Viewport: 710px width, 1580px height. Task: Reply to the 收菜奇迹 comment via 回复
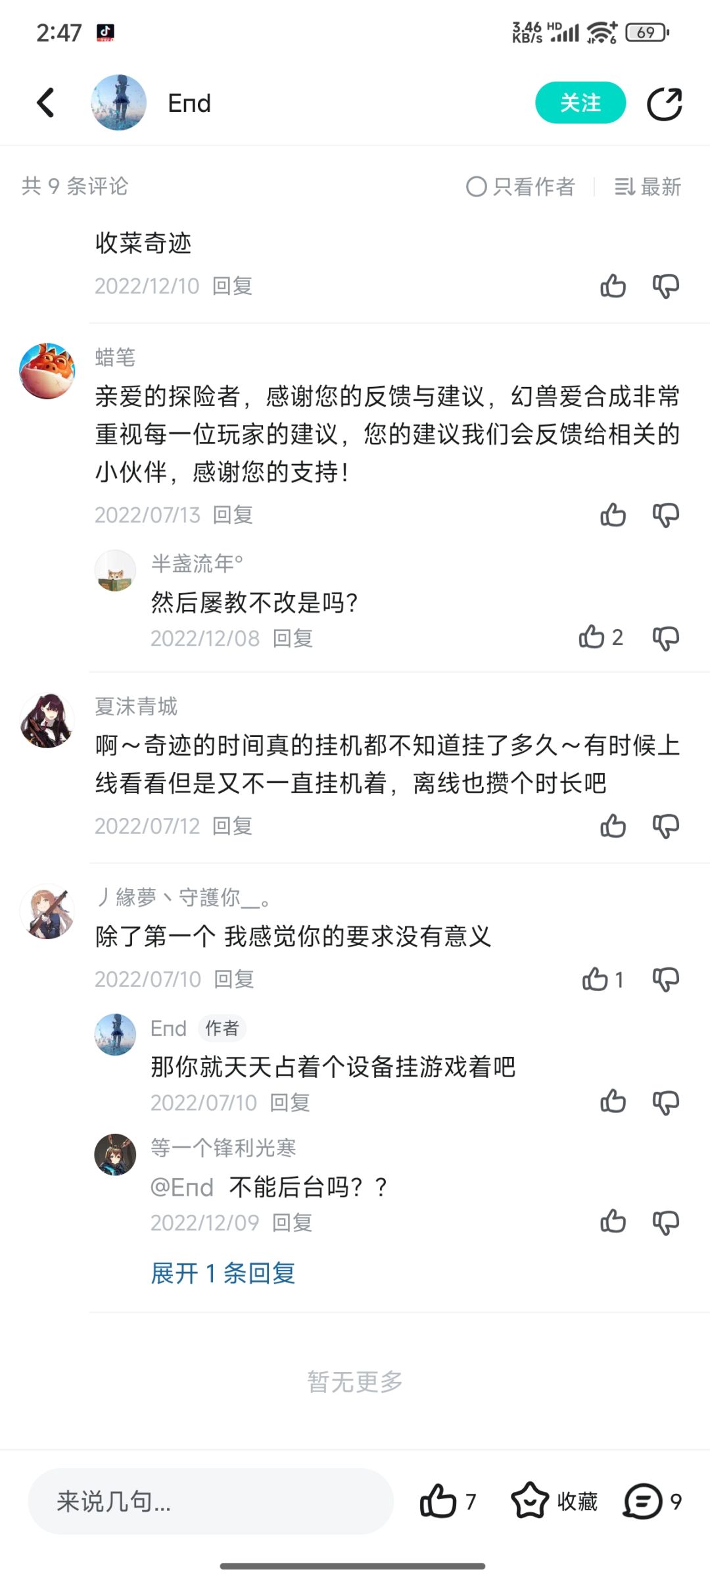coord(232,286)
